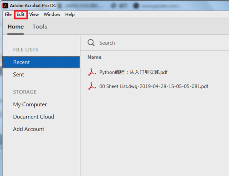Switch to the Home tab
The height and width of the screenshot is (176, 229).
16,27
